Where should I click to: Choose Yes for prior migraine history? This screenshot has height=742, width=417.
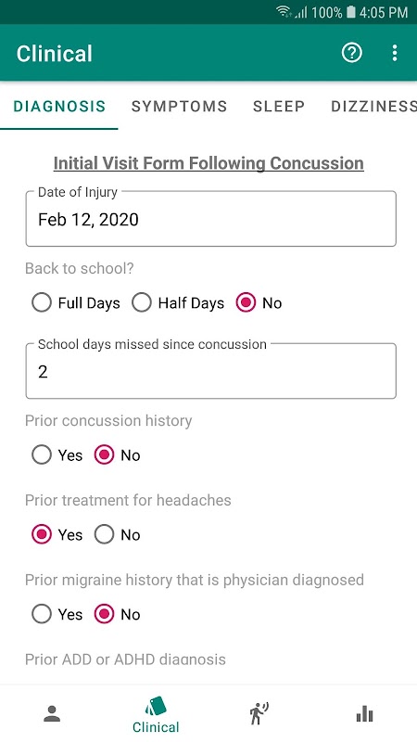point(57,614)
